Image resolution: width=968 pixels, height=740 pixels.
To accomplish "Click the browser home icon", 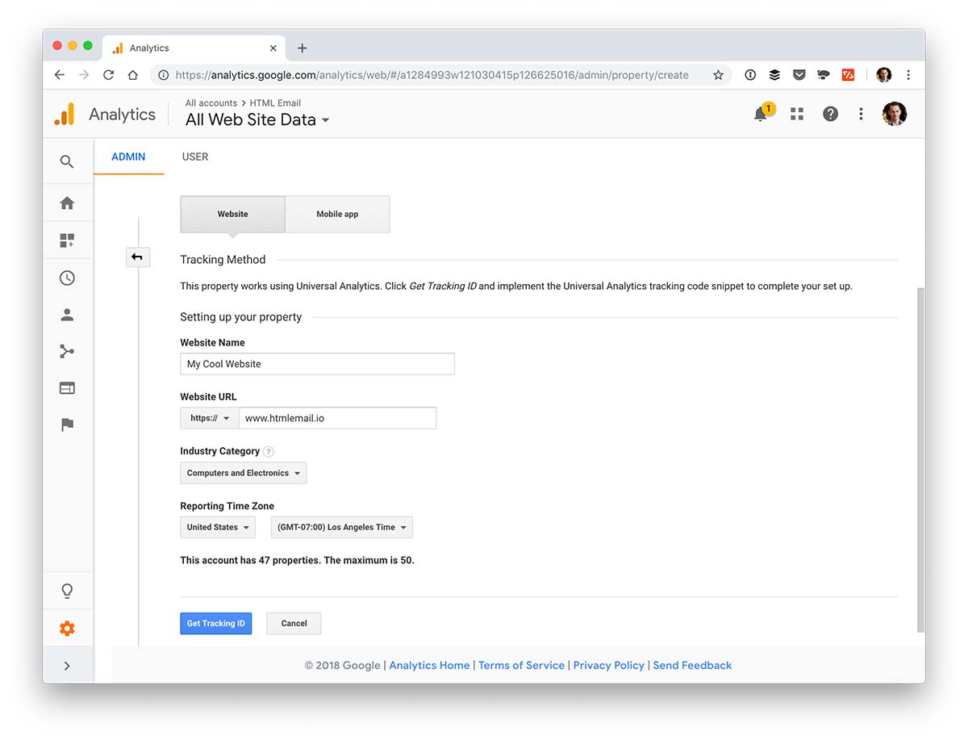I will [133, 75].
